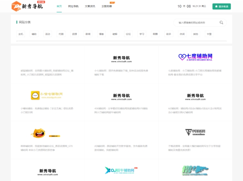Image resolution: width=243 pixels, height=181 pixels.
Task: Select the 学习 category tag
Action: pos(142,34)
